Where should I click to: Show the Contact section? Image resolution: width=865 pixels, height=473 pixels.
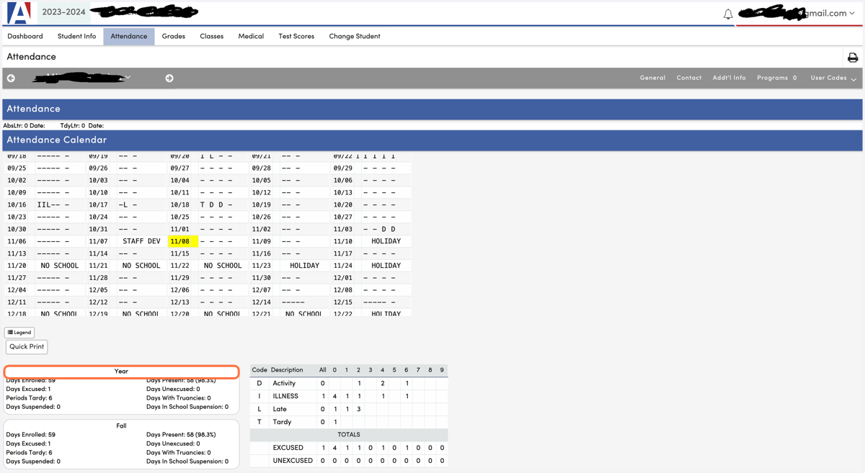coord(689,78)
